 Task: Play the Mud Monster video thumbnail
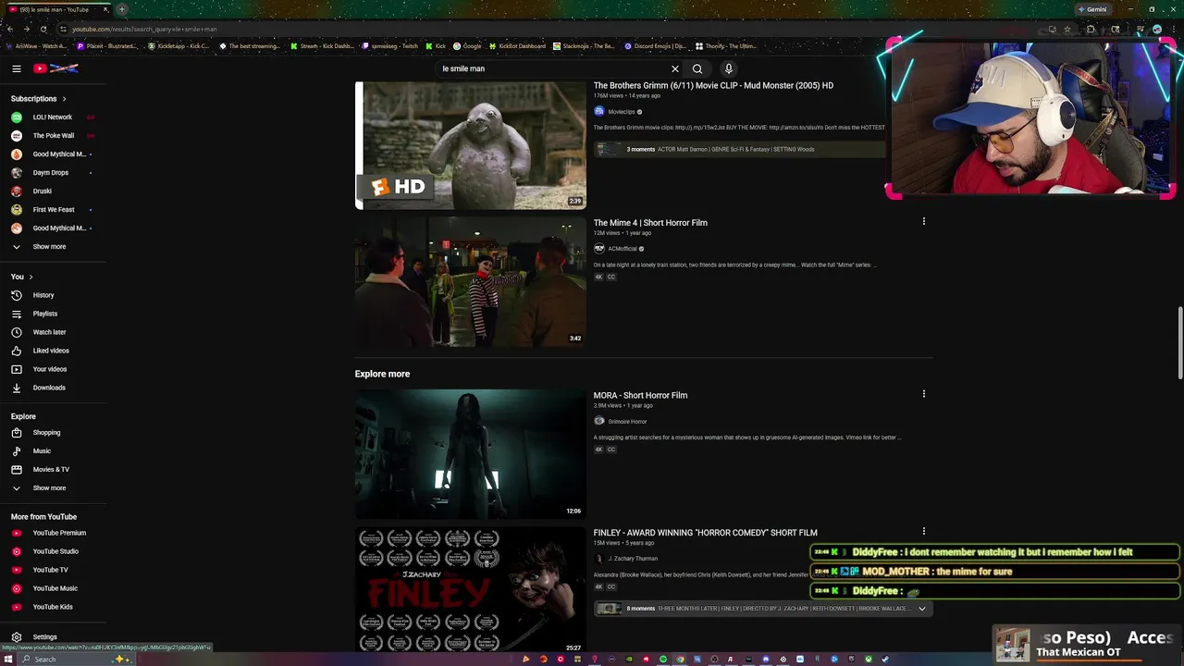click(471, 145)
